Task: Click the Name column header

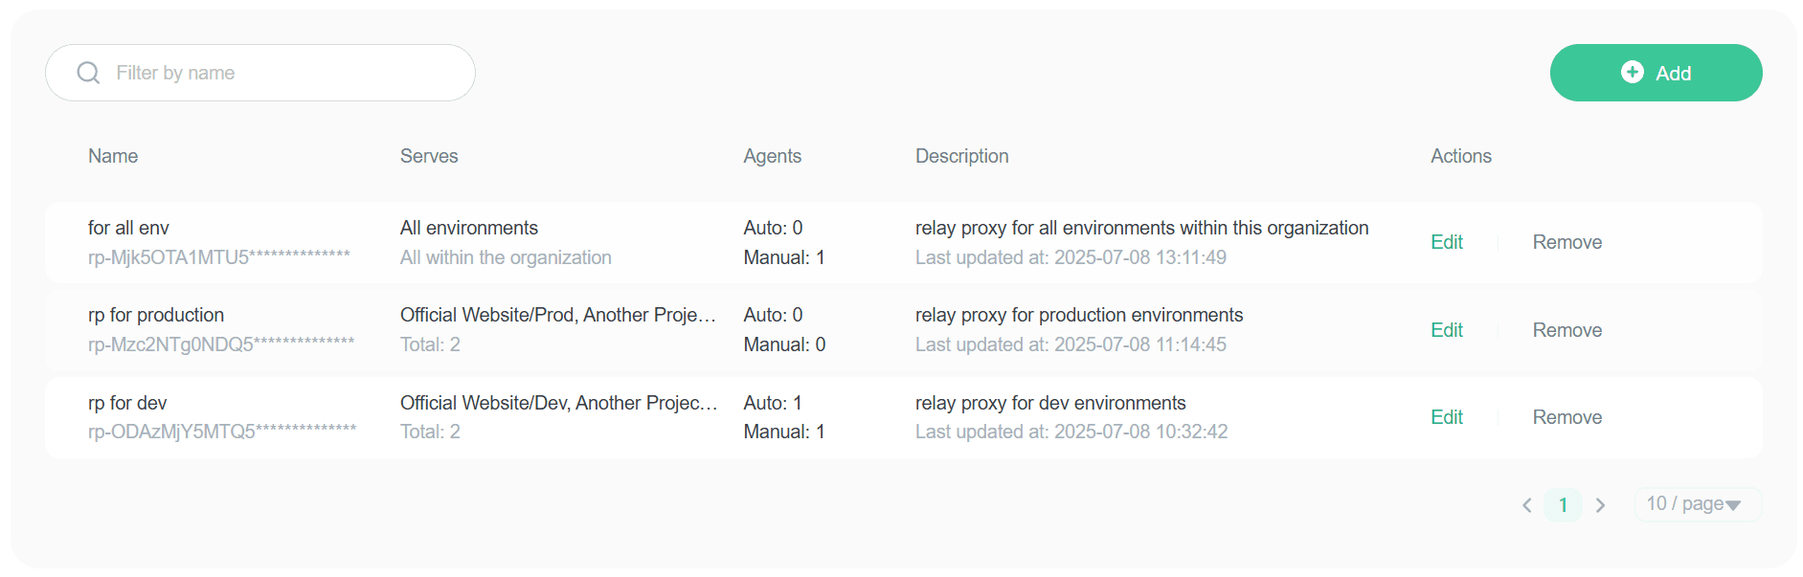Action: coord(112,155)
